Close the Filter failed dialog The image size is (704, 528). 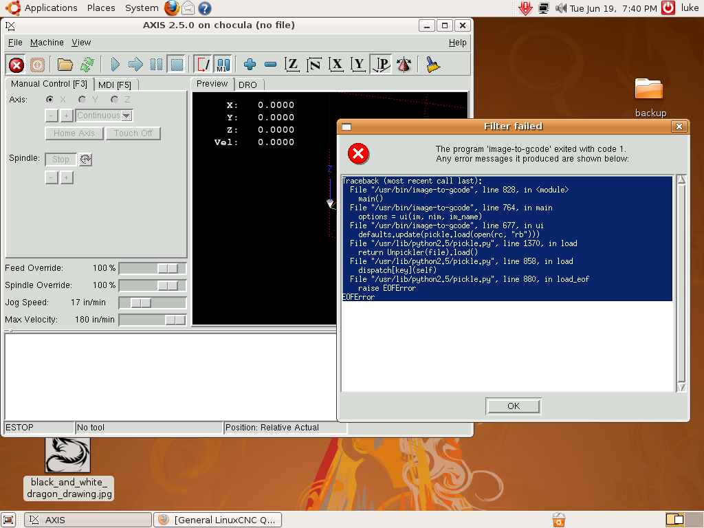(x=679, y=126)
